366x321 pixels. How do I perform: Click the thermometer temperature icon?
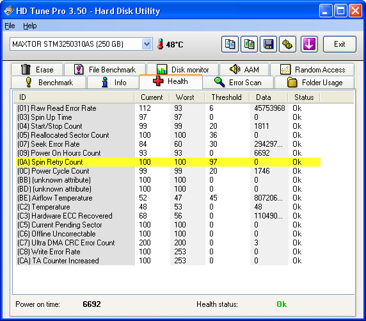pyautogui.click(x=160, y=44)
